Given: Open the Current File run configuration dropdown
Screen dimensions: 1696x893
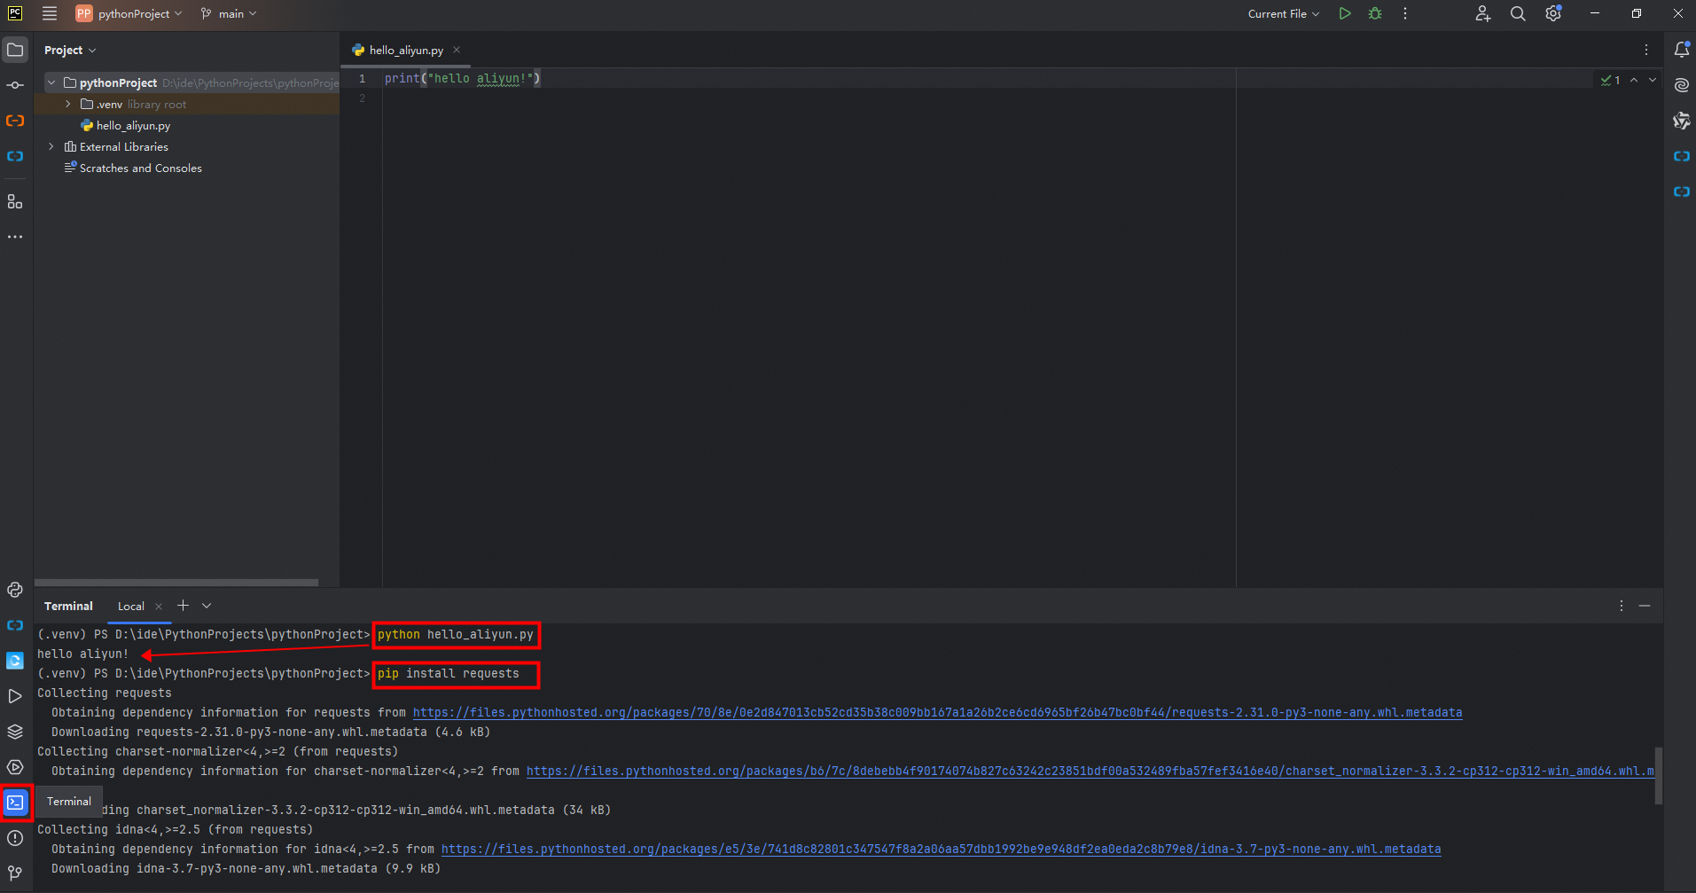Looking at the screenshot, I should [1284, 13].
